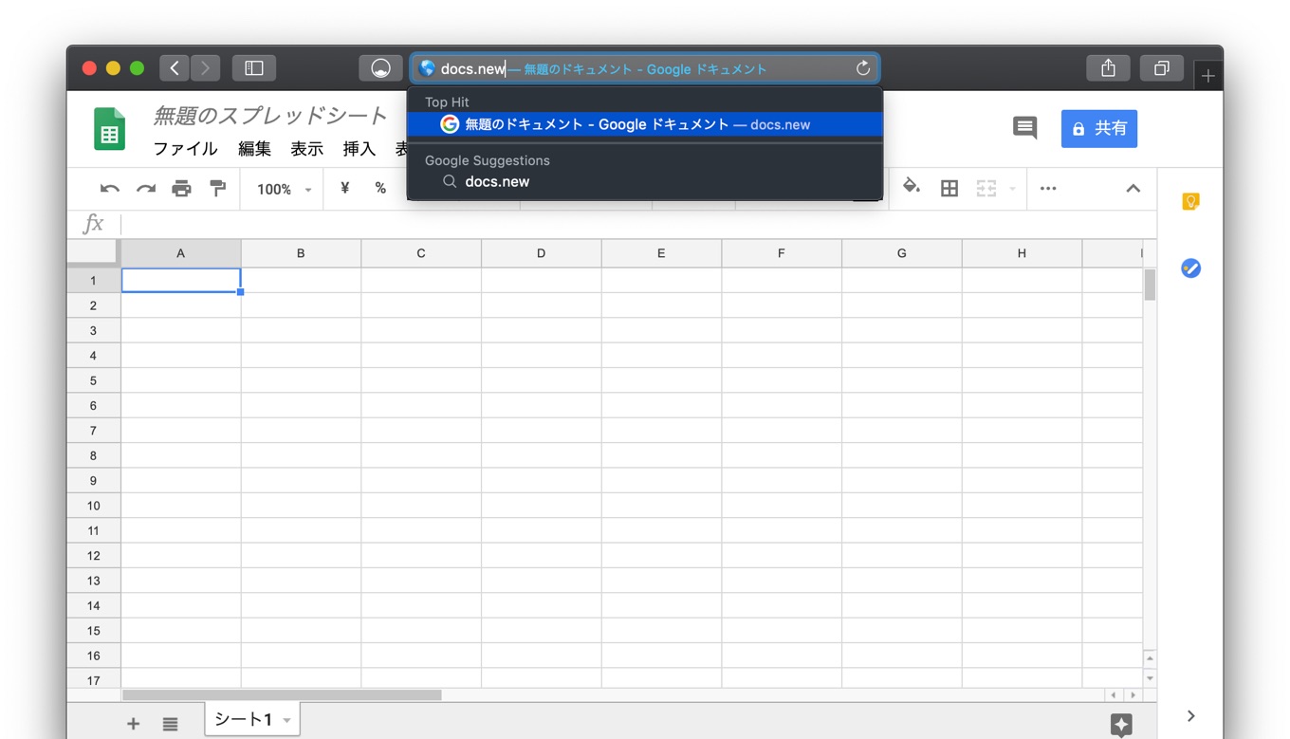
Task: Toggle the Safari sidebar button
Action: (254, 67)
